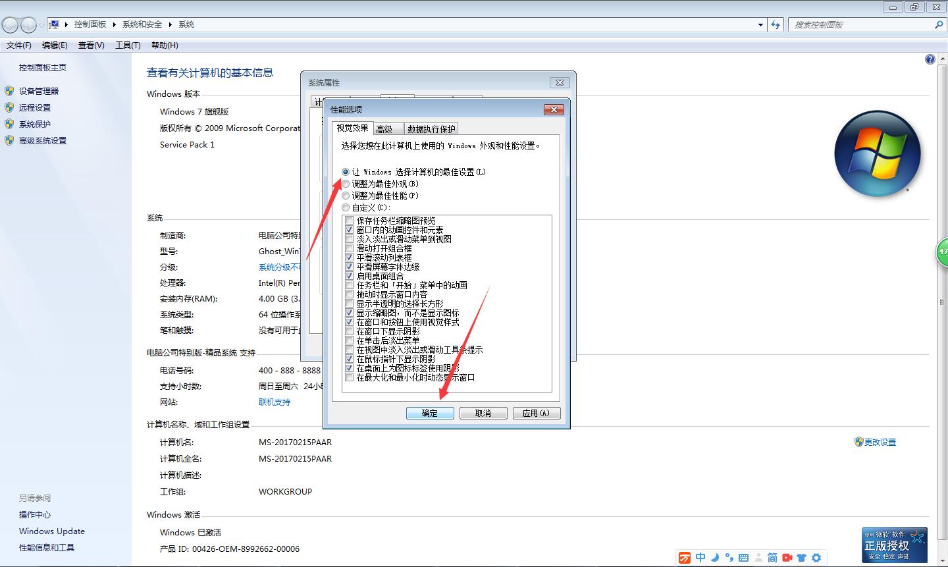
Task: Check 拖动时显示窗口内容 checkbox
Action: coord(350,294)
